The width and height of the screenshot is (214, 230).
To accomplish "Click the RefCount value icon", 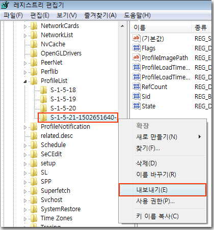I will point(137,87).
